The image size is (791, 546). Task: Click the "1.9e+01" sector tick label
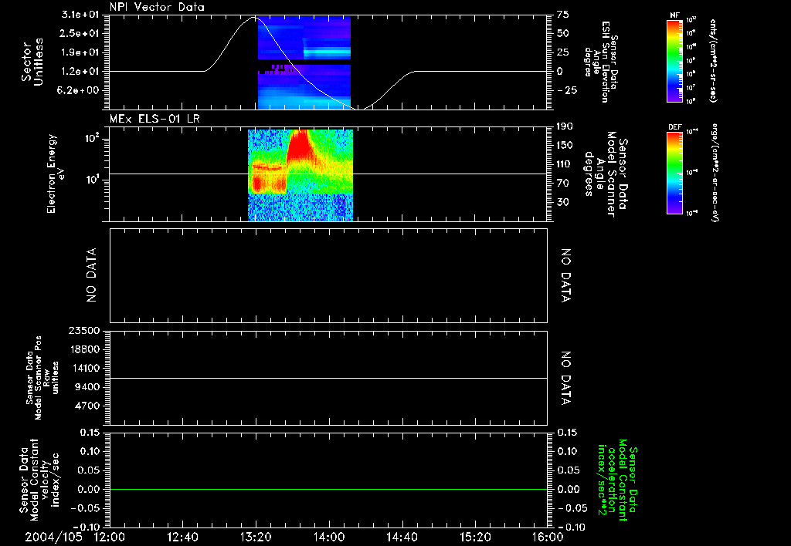80,52
